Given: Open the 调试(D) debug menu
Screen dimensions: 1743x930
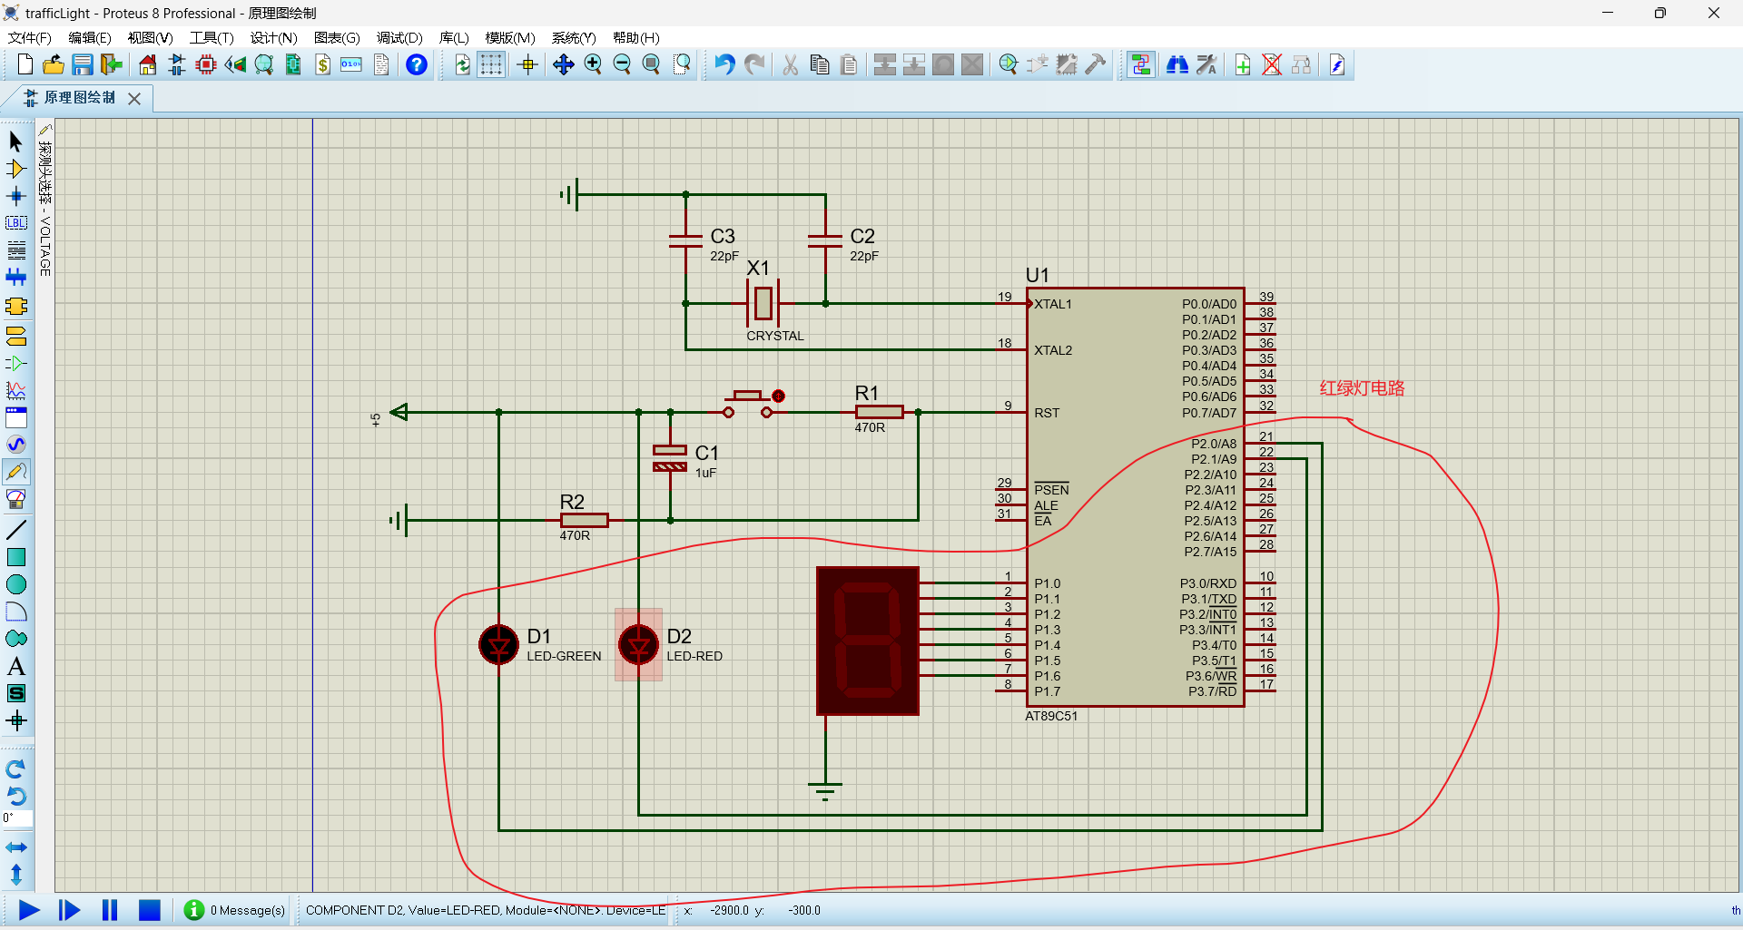Looking at the screenshot, I should click(x=399, y=37).
